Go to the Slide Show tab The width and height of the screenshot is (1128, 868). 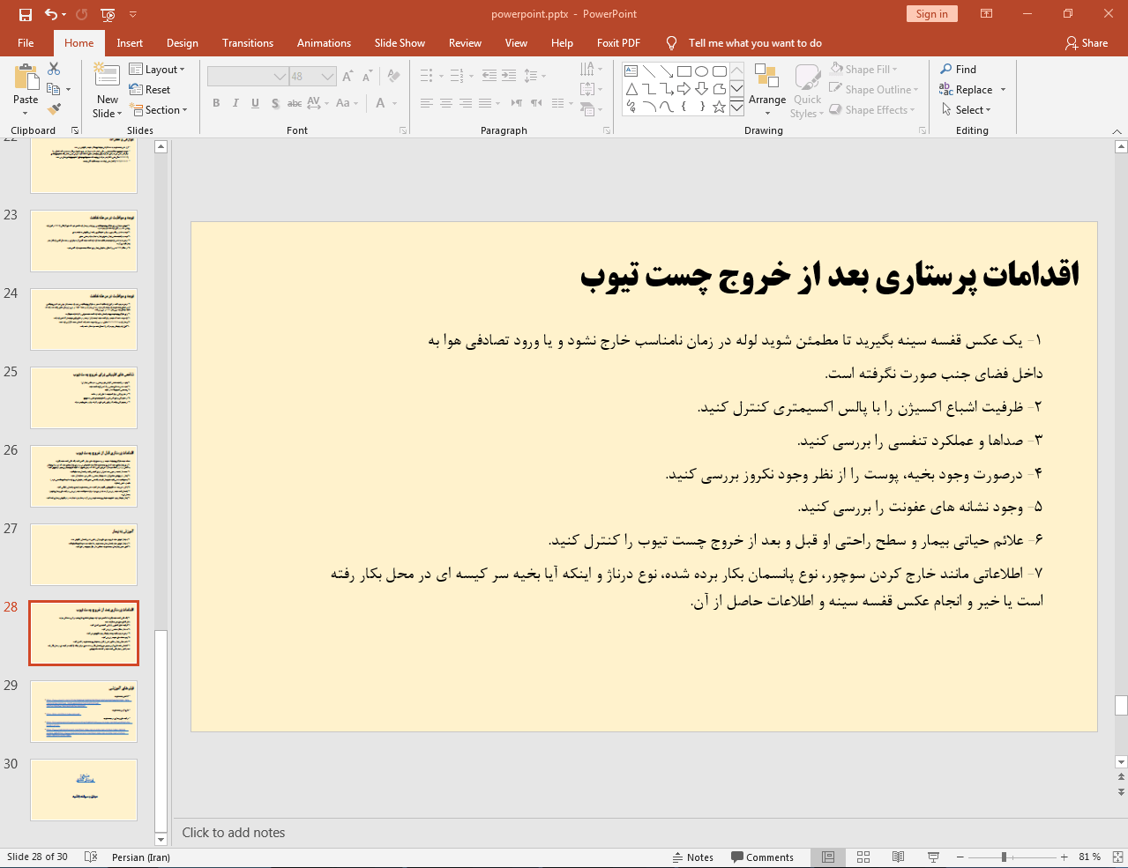click(400, 43)
